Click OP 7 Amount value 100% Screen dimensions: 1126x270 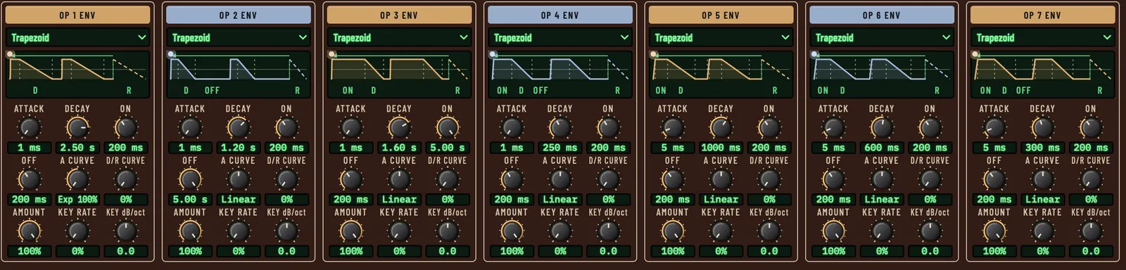pyautogui.click(x=994, y=251)
